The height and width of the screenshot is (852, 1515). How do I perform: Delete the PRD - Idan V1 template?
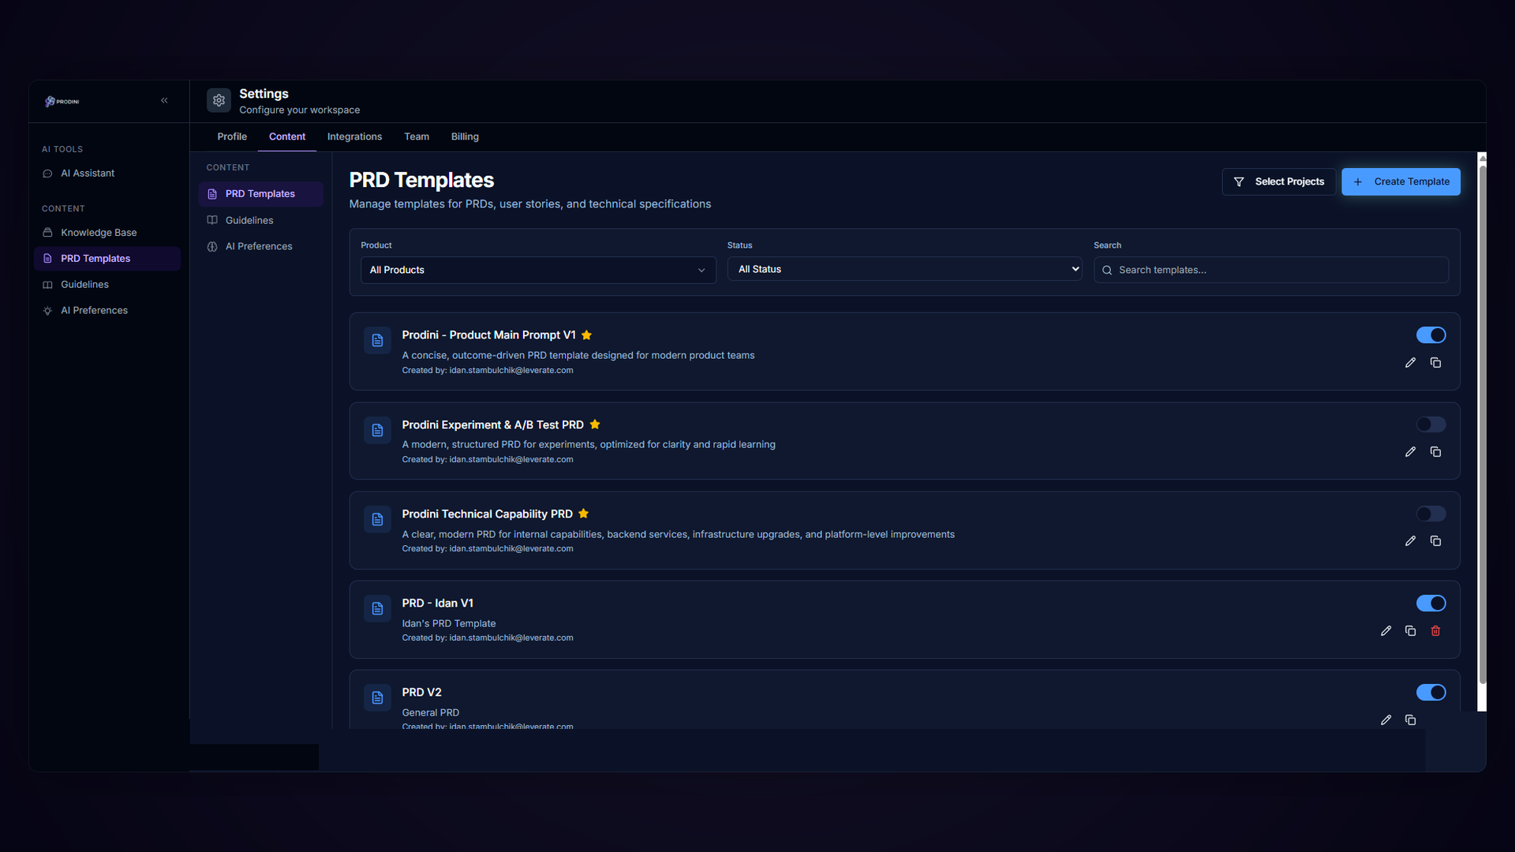tap(1435, 631)
